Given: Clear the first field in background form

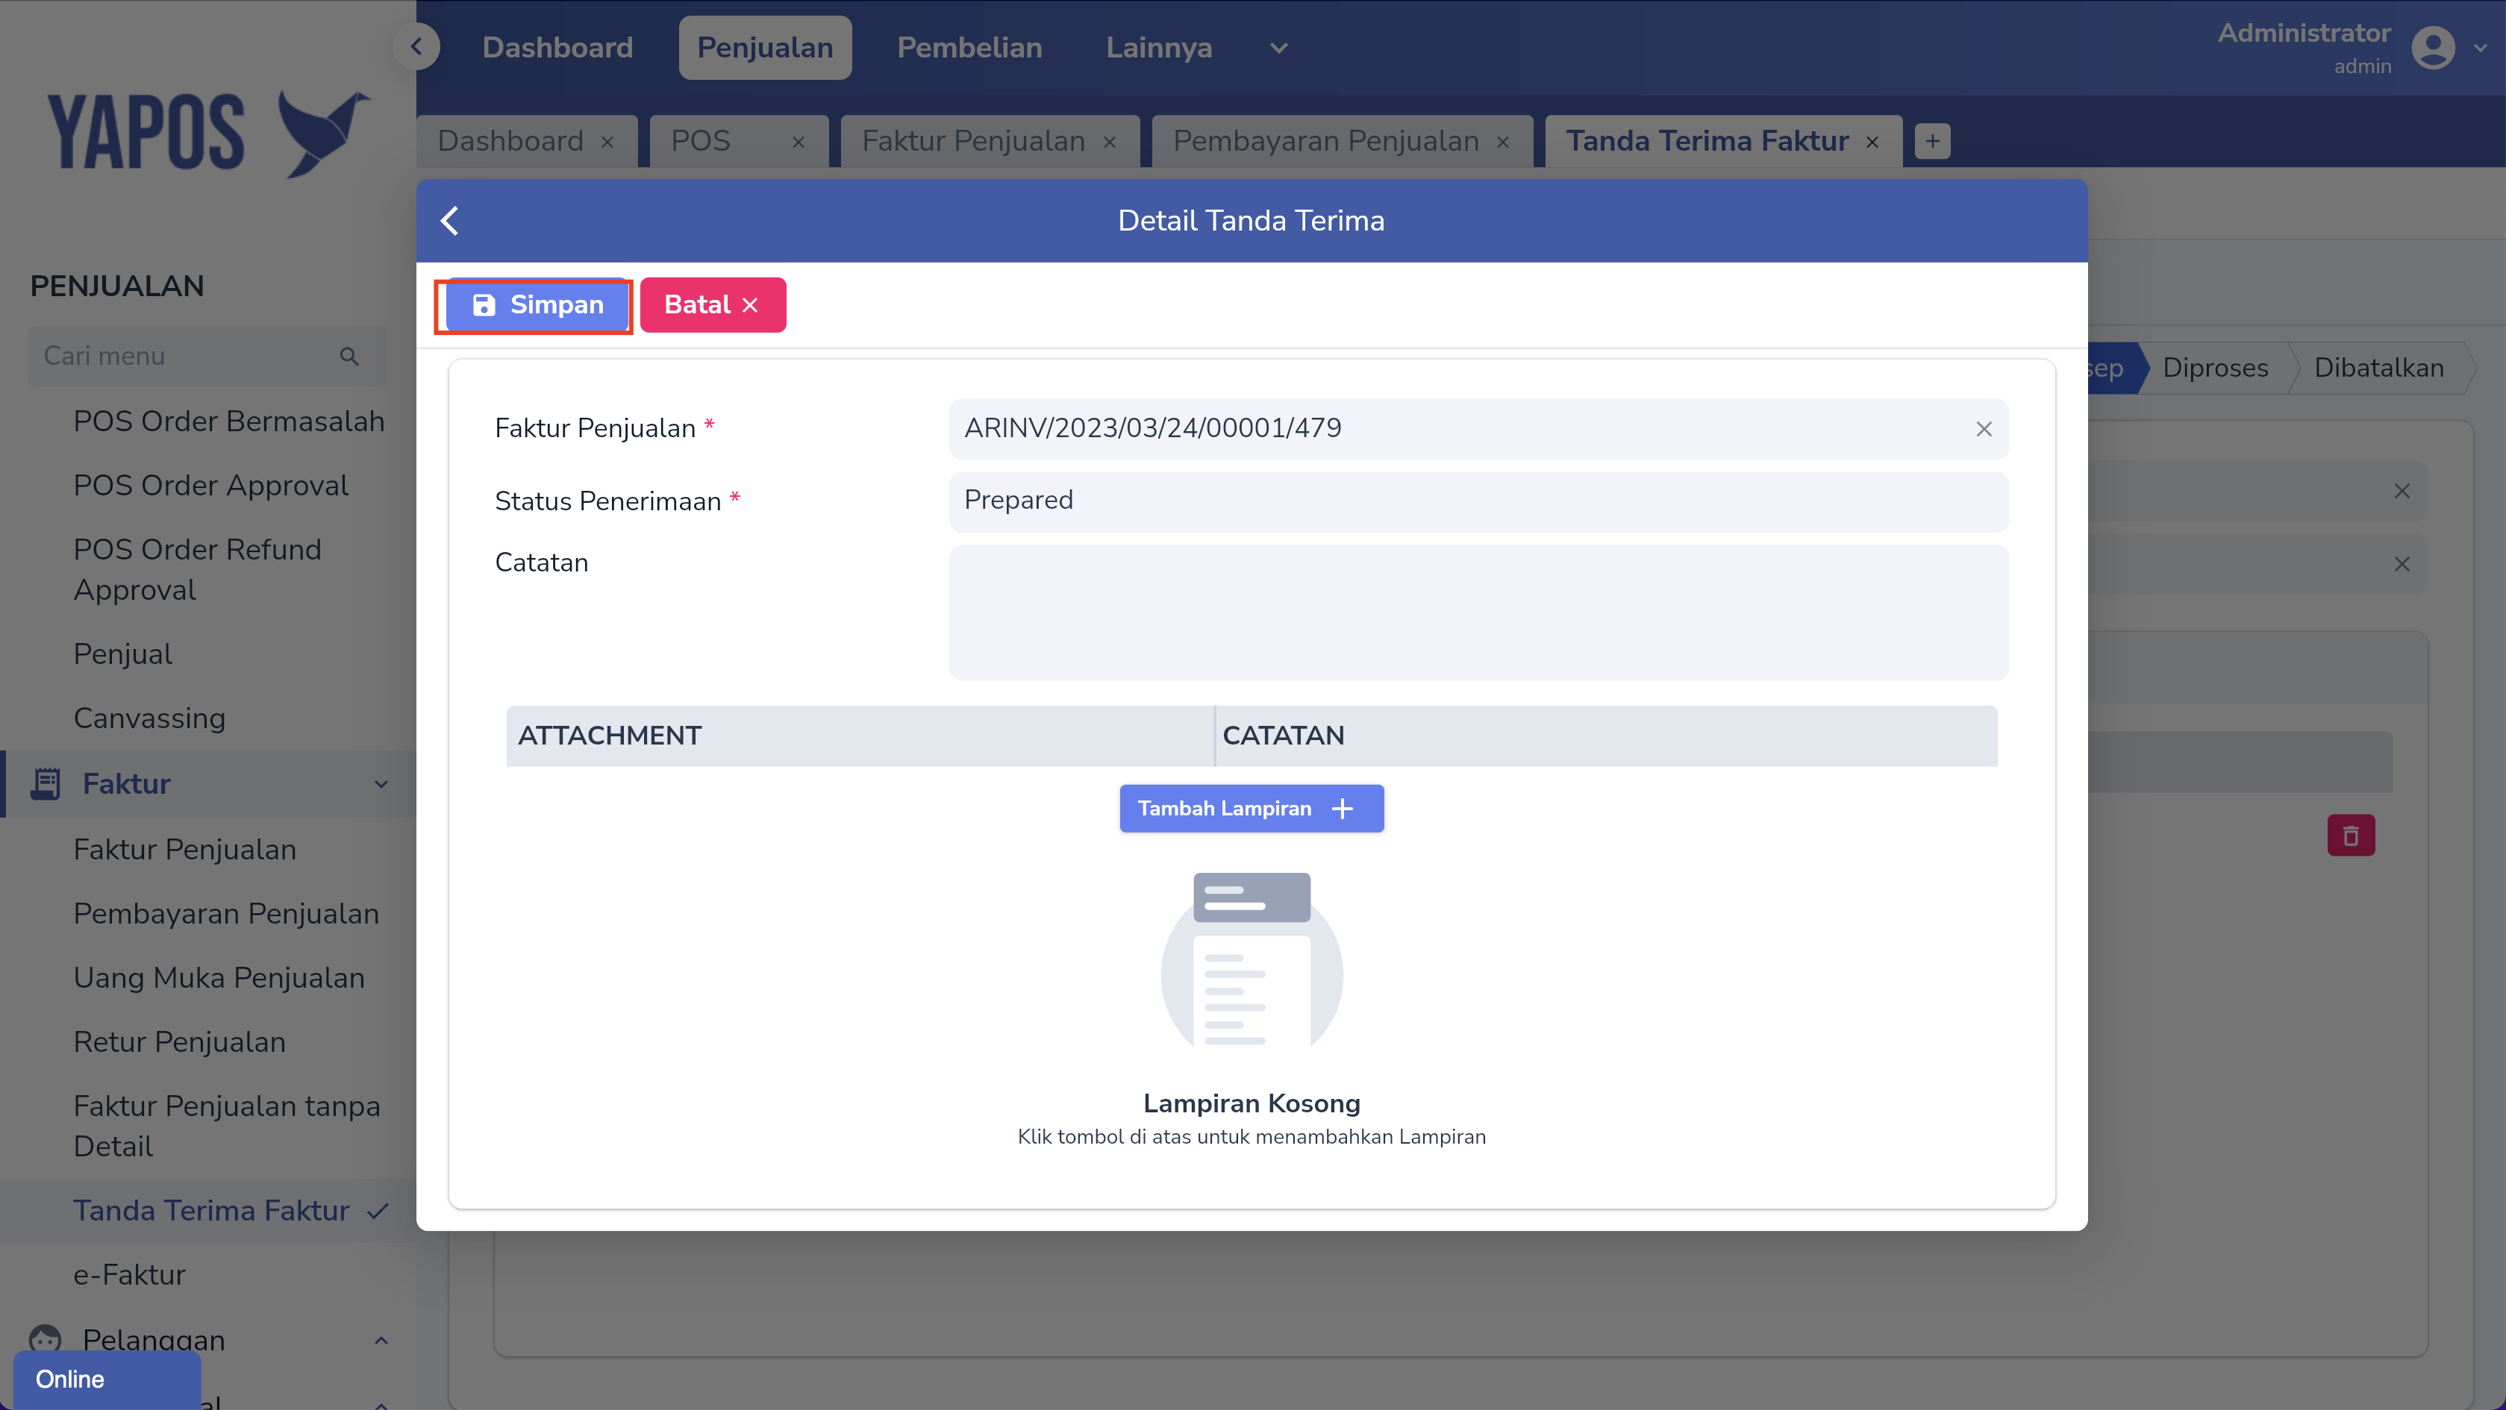Looking at the screenshot, I should pyautogui.click(x=2402, y=491).
